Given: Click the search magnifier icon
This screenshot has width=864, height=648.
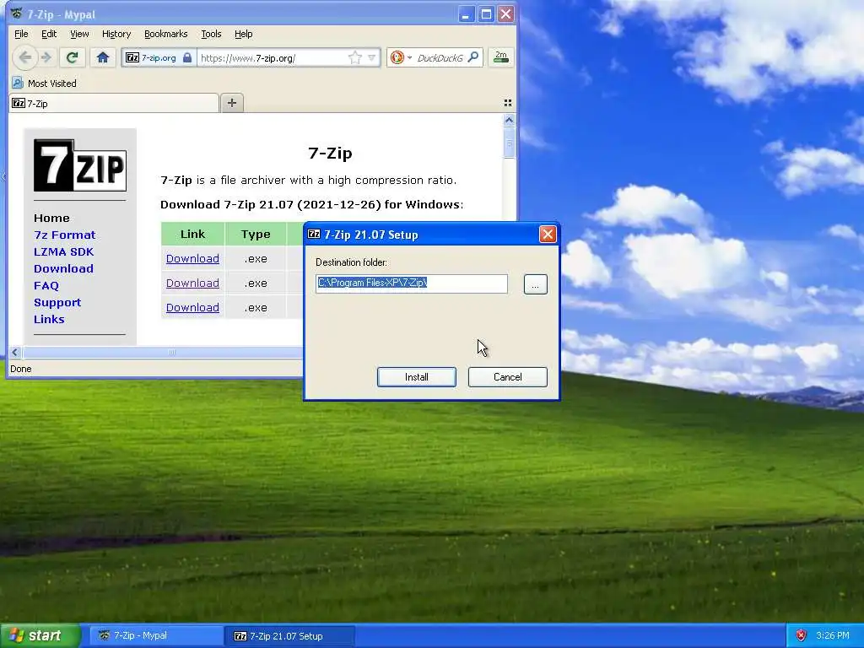Looking at the screenshot, I should [x=473, y=57].
